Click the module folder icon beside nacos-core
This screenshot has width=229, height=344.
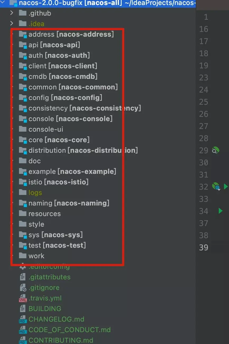pyautogui.click(x=23, y=140)
